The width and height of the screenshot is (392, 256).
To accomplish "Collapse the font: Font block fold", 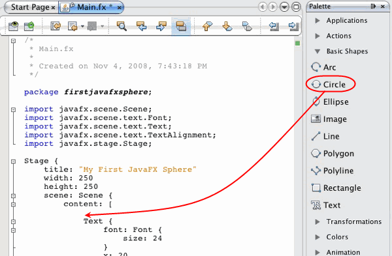I will coord(14,231).
